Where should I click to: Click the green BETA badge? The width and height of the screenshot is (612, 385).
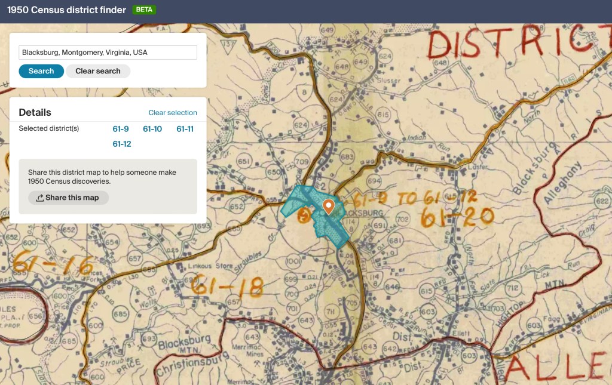pos(145,10)
